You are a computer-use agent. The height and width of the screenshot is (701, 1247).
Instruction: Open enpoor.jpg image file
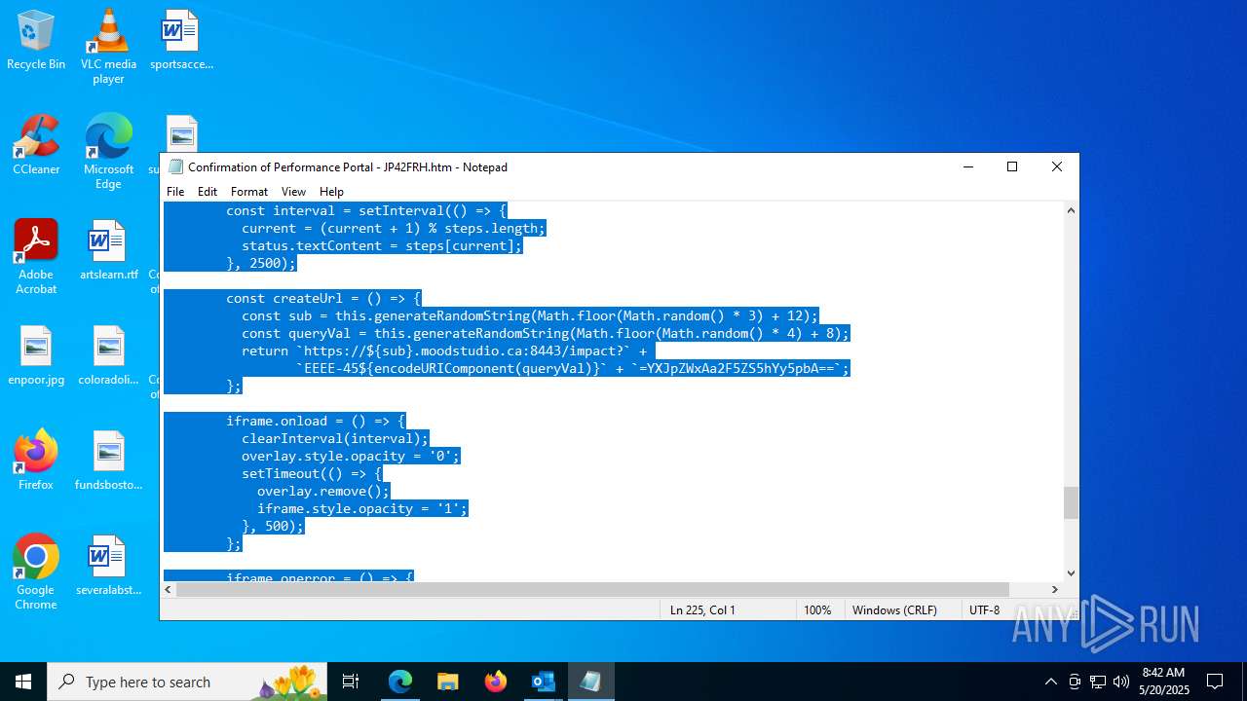tap(36, 355)
